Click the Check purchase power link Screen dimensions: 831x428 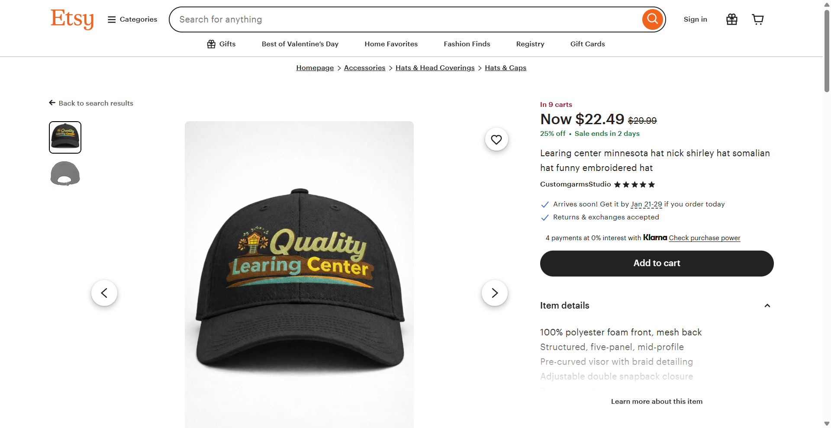(x=704, y=238)
